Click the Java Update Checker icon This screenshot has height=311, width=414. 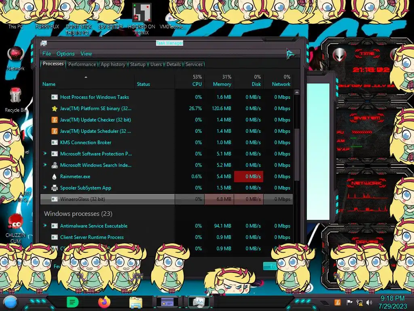[55, 120]
